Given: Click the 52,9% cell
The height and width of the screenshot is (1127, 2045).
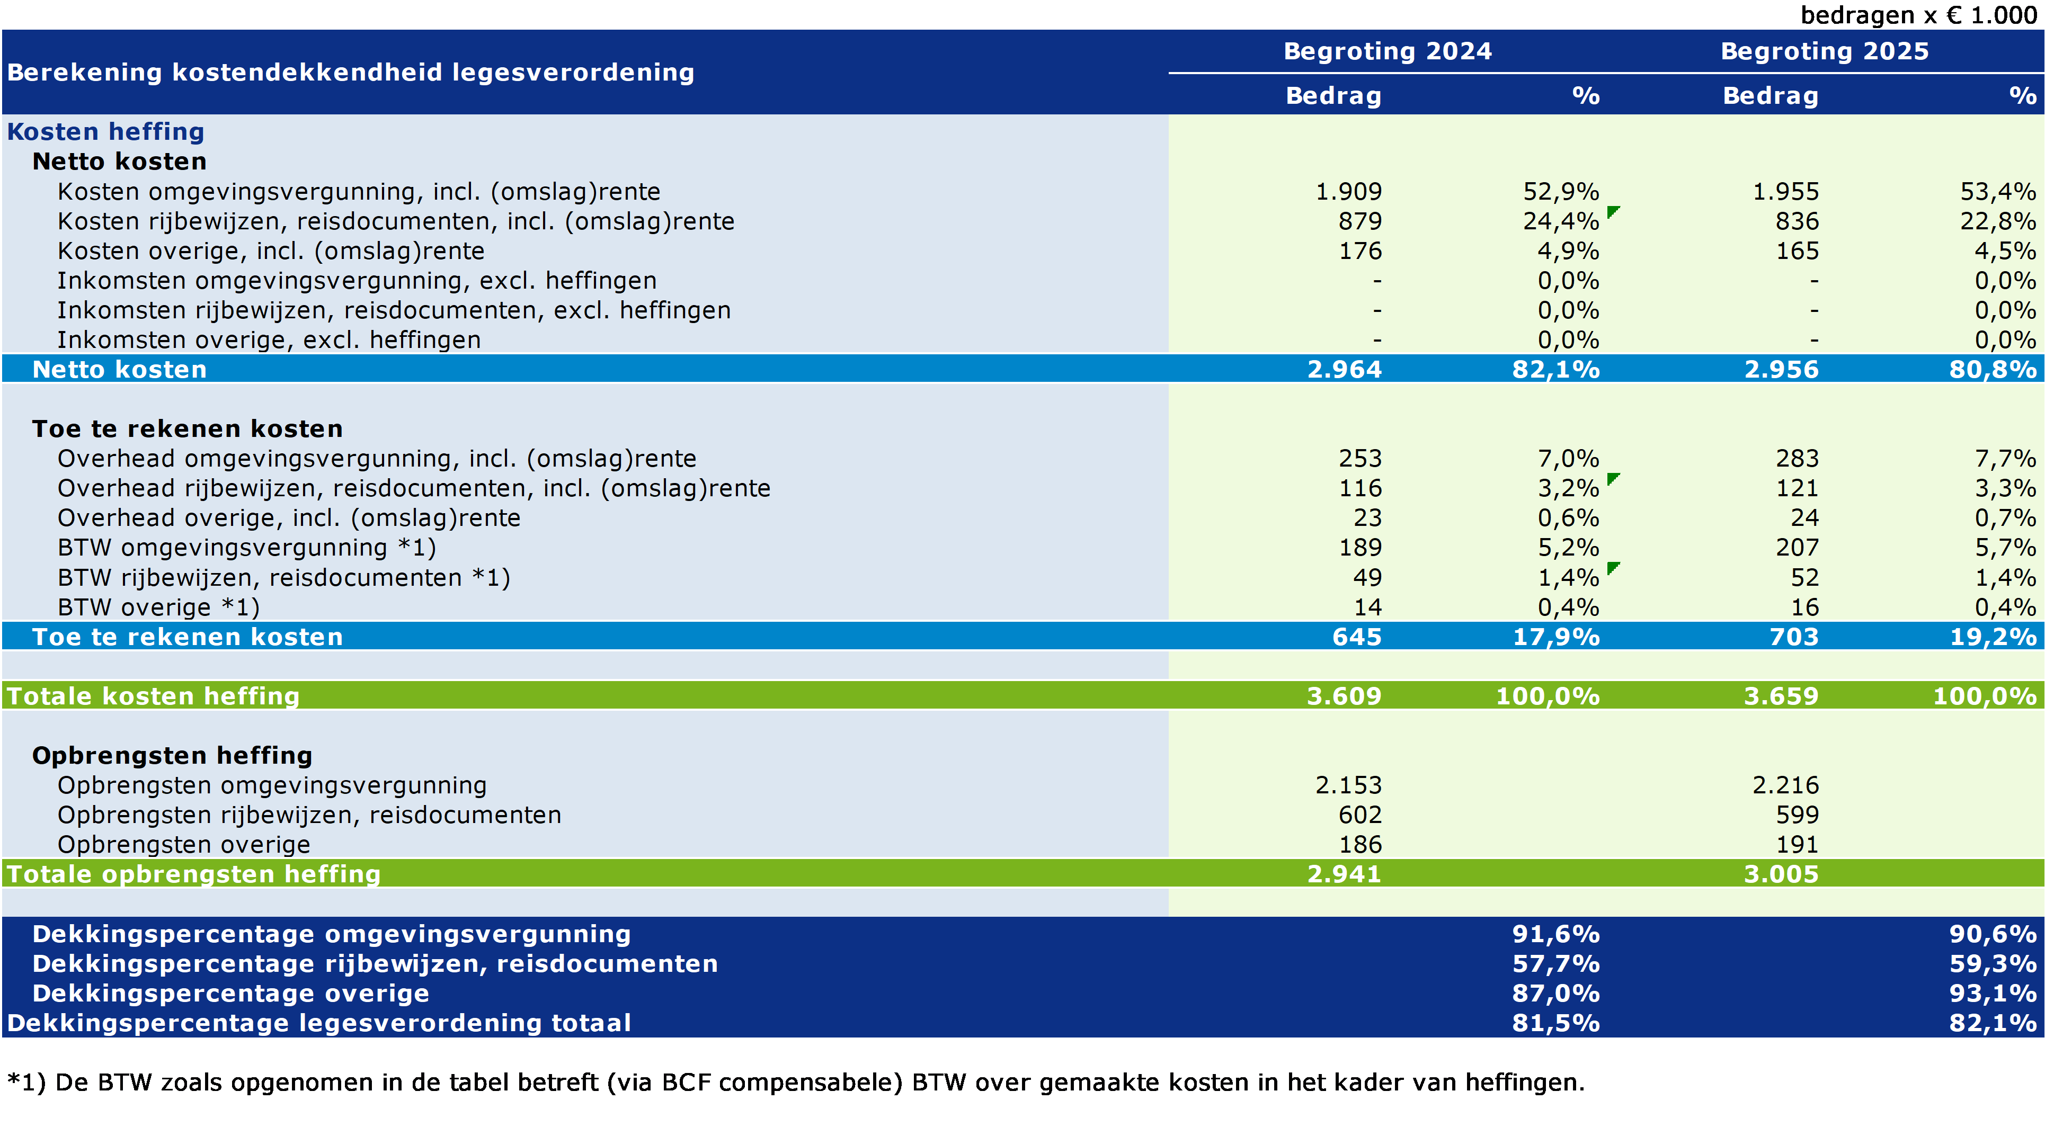Looking at the screenshot, I should click(1561, 192).
